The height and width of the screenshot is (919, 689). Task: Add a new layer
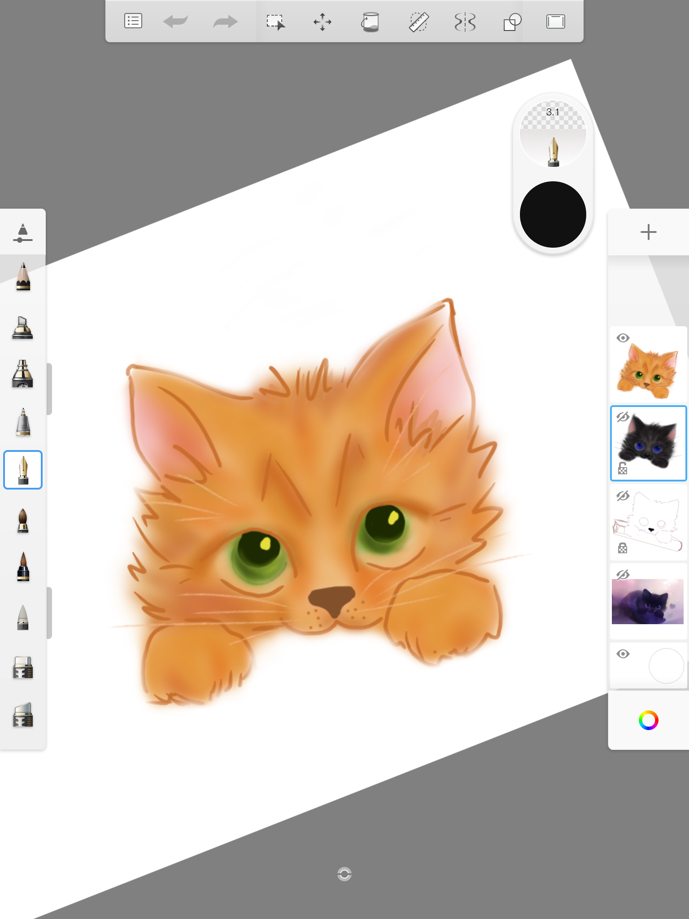point(648,232)
